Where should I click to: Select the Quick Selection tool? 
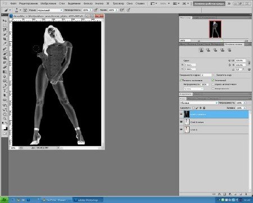[4, 34]
